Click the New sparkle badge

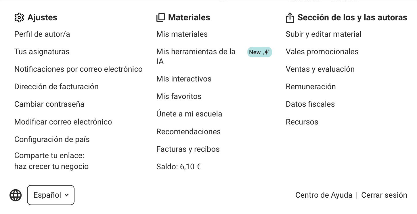coord(259,52)
